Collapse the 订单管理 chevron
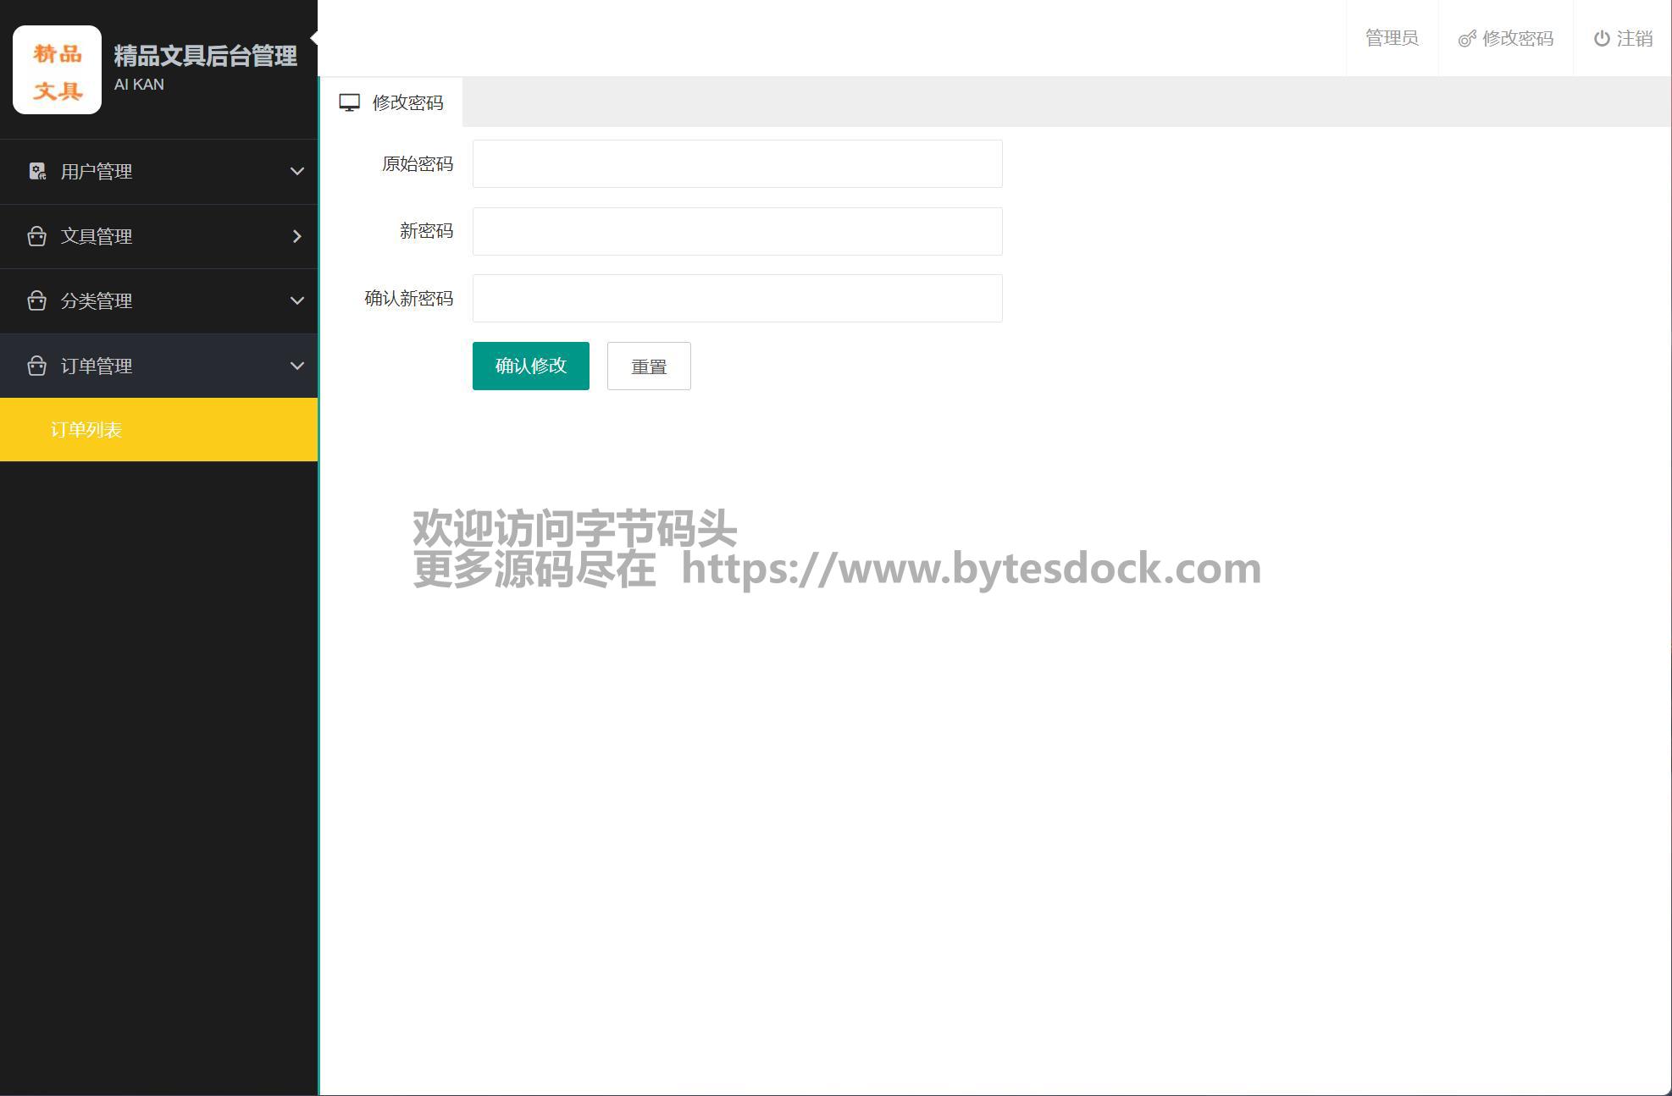 296,366
